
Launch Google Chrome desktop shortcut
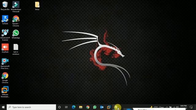click(5, 78)
